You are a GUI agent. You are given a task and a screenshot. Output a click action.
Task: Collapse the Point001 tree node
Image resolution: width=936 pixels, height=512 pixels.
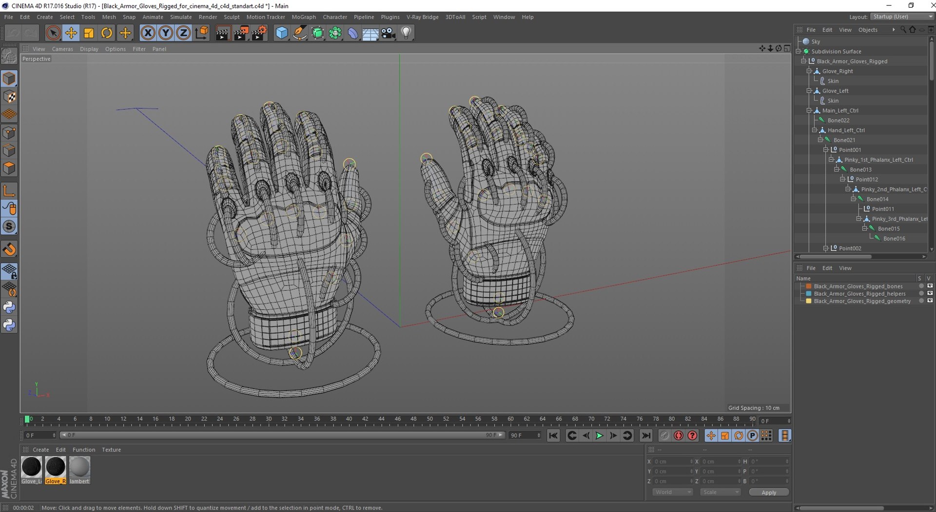825,150
